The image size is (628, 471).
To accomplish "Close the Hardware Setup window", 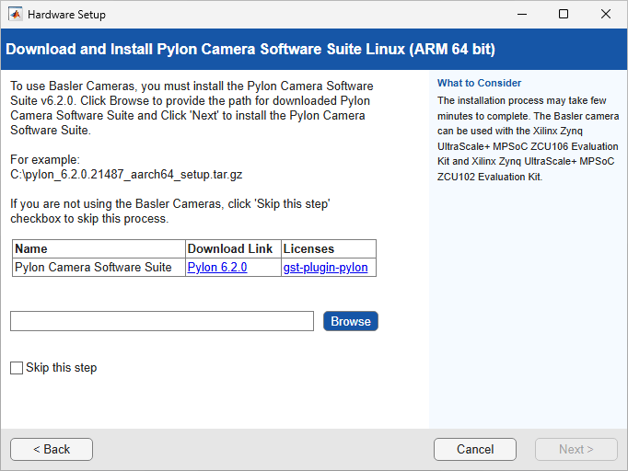I will (606, 15).
